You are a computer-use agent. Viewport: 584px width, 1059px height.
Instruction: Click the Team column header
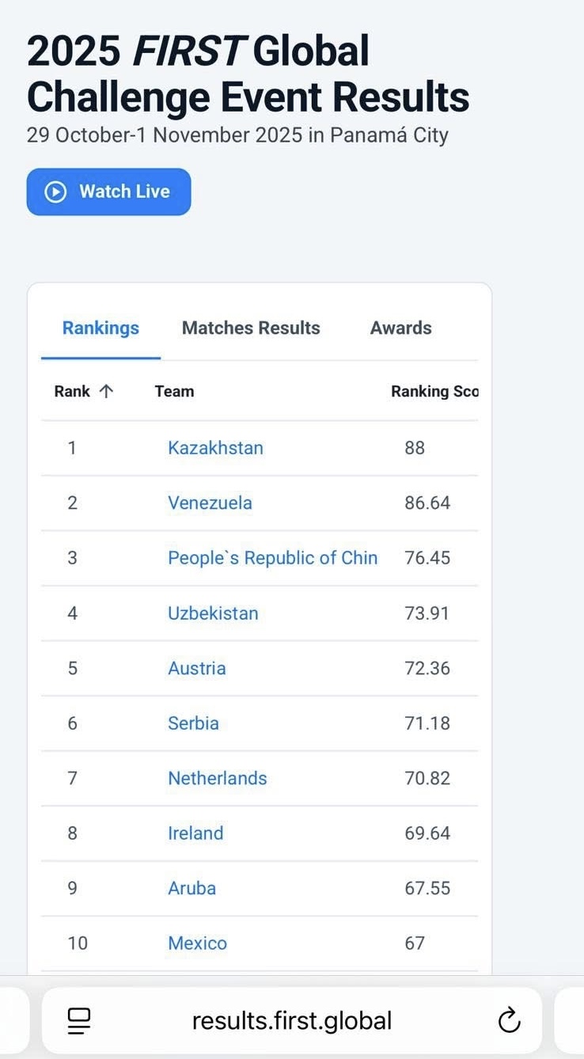174,391
